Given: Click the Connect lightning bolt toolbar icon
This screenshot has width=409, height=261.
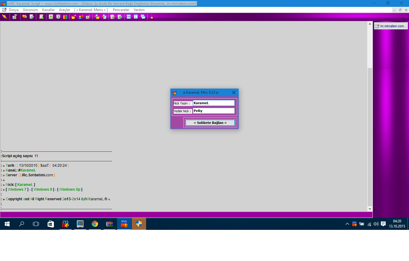Looking at the screenshot, I should coord(4,17).
